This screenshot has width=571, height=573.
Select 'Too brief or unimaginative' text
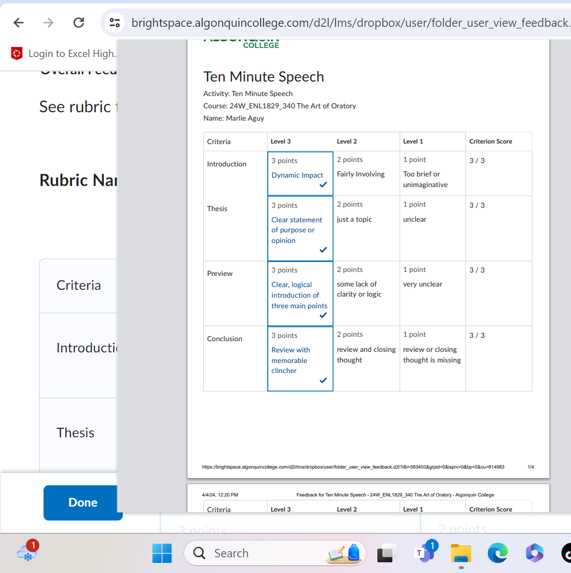425,179
